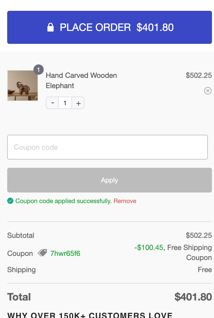Open the wooden elephant product thumbnail

click(x=23, y=85)
